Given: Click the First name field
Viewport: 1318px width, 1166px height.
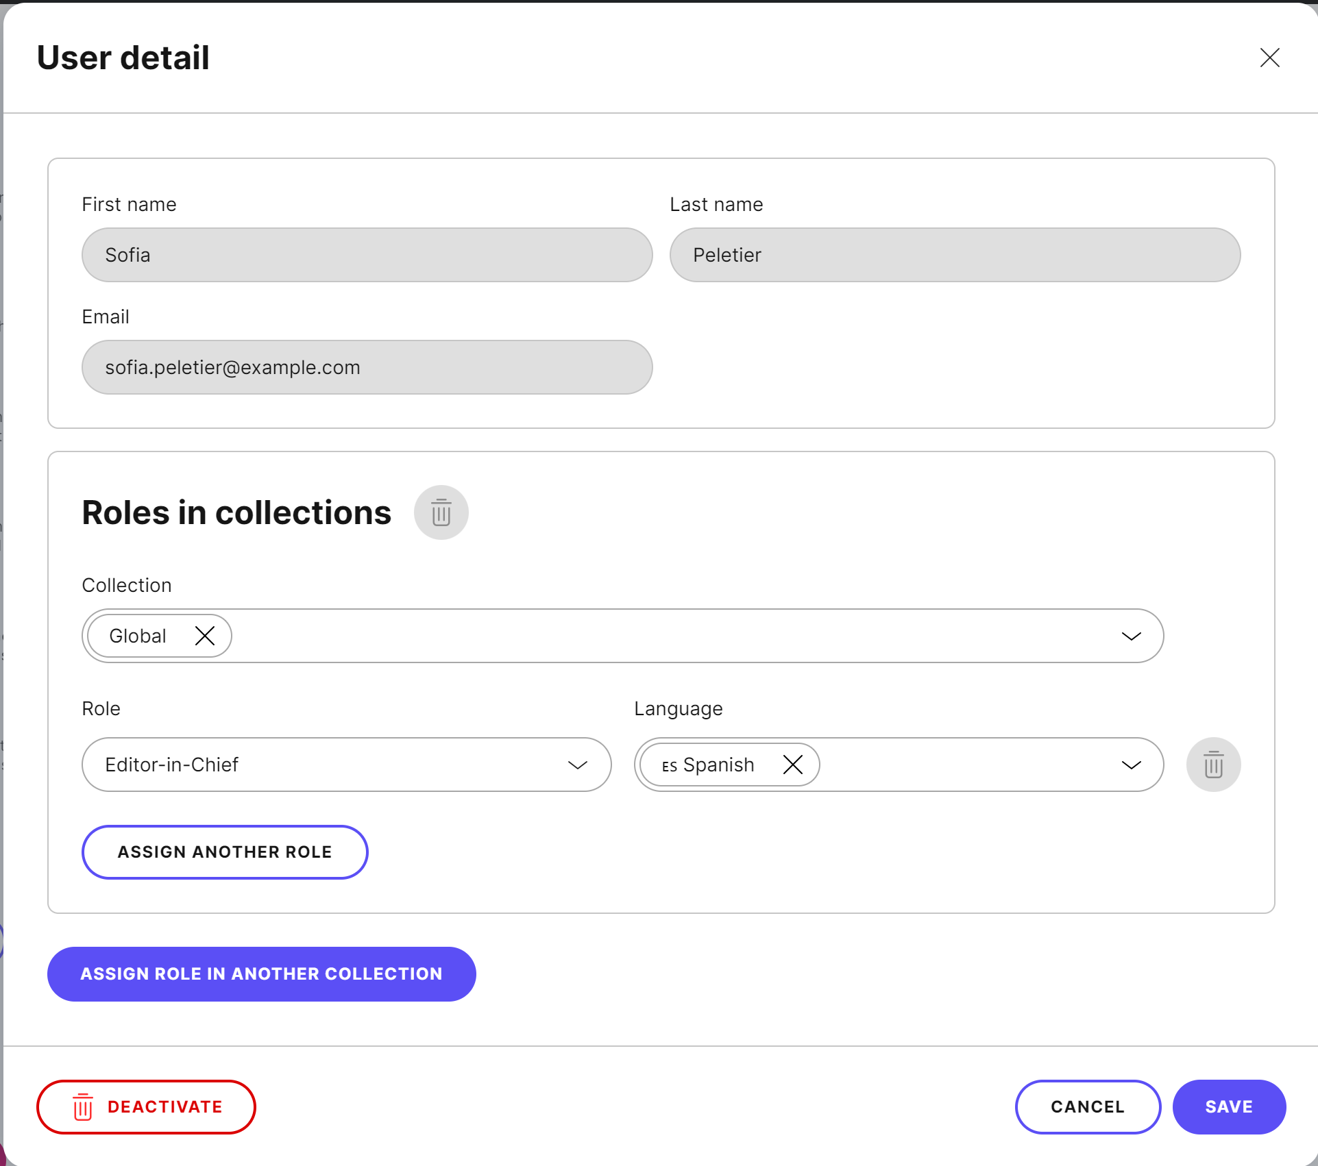Looking at the screenshot, I should 367,255.
